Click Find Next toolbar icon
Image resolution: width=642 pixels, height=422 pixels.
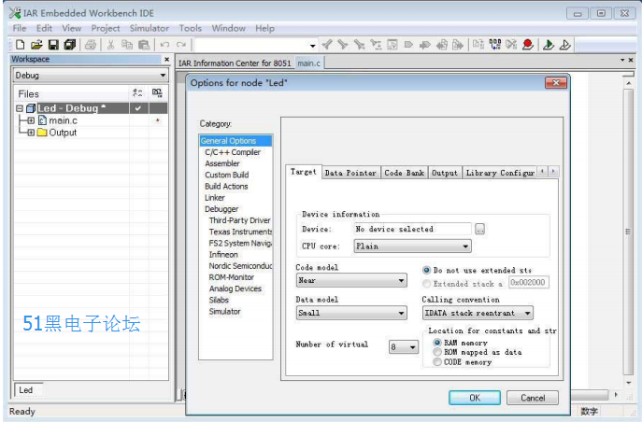pos(343,45)
